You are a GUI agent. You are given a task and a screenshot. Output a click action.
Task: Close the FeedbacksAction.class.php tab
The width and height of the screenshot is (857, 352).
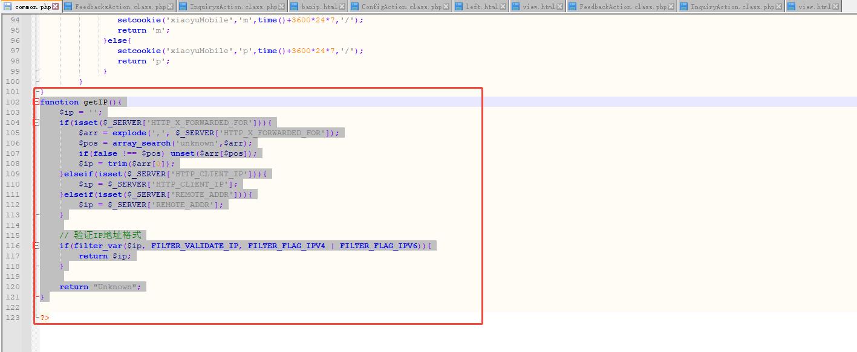click(x=170, y=7)
